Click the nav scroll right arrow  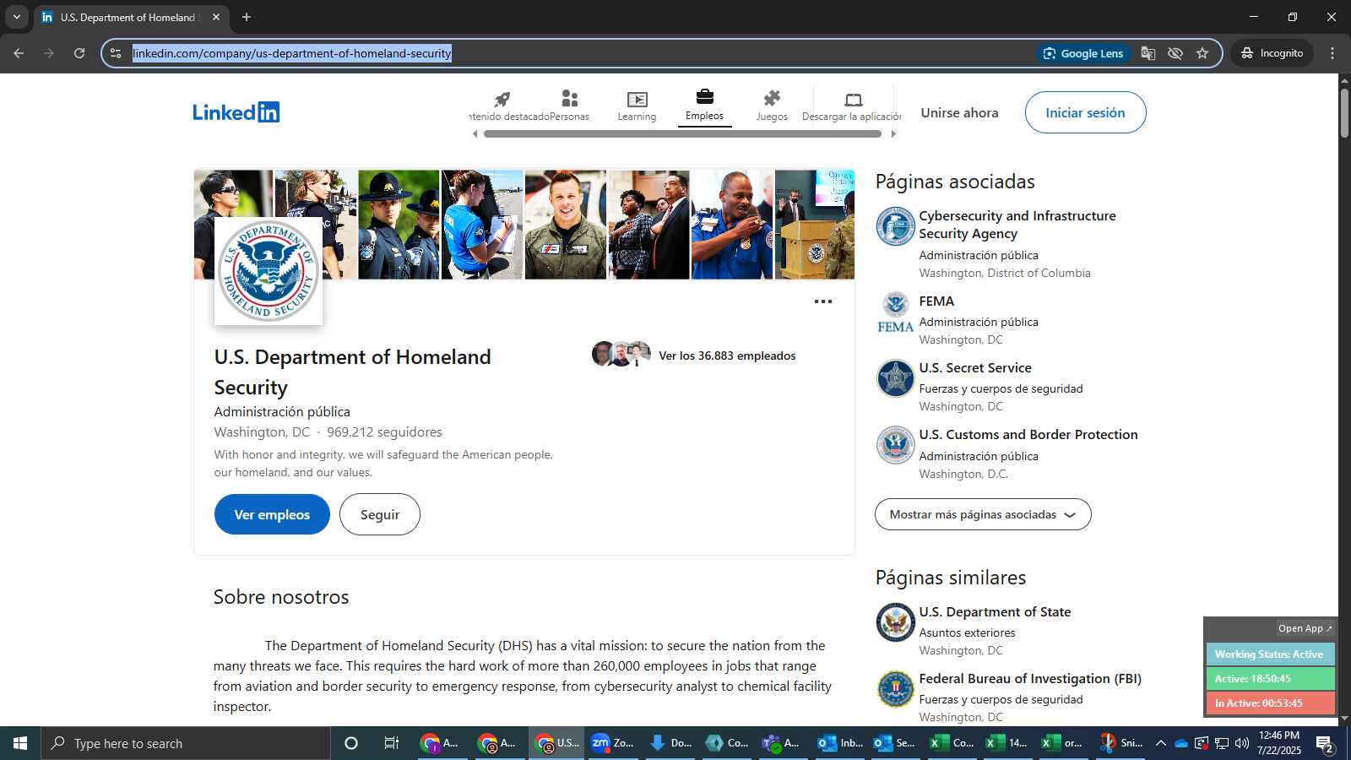893,133
